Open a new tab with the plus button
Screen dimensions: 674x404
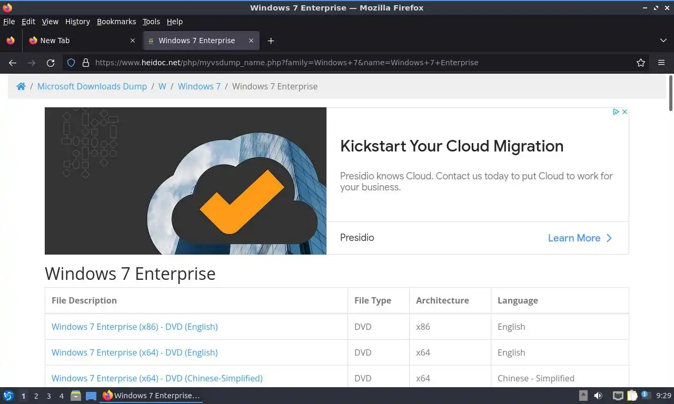tap(271, 41)
